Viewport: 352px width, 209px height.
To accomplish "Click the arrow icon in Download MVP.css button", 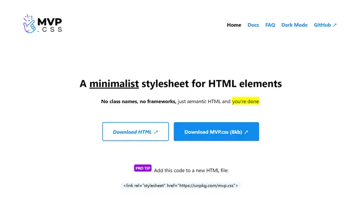I will pos(246,132).
